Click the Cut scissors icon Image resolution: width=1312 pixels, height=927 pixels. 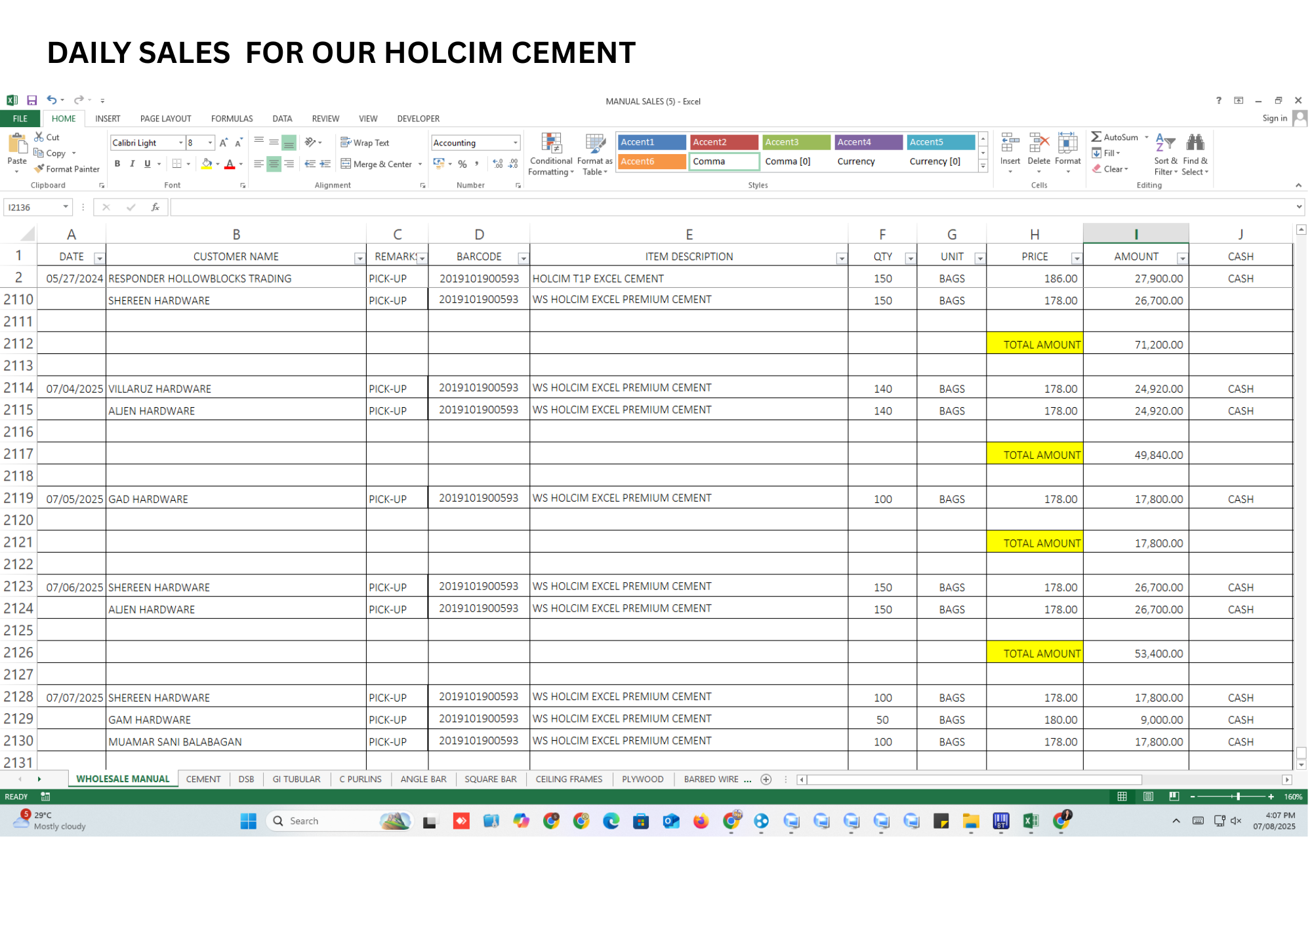39,137
